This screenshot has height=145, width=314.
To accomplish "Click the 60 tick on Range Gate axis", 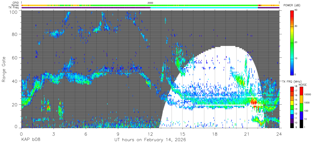I will (x=15, y=58).
